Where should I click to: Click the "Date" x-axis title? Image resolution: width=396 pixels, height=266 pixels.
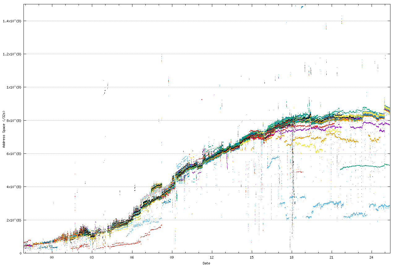tap(206, 263)
